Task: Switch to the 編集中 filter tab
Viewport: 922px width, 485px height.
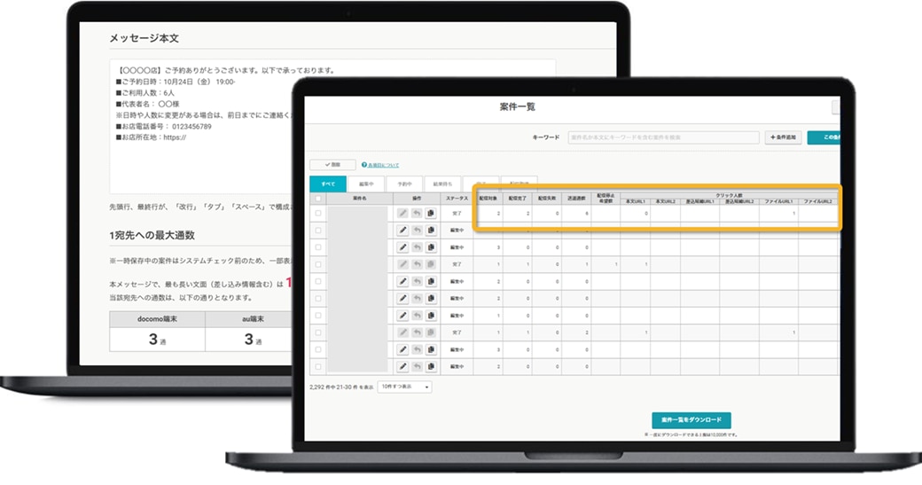Action: (366, 184)
